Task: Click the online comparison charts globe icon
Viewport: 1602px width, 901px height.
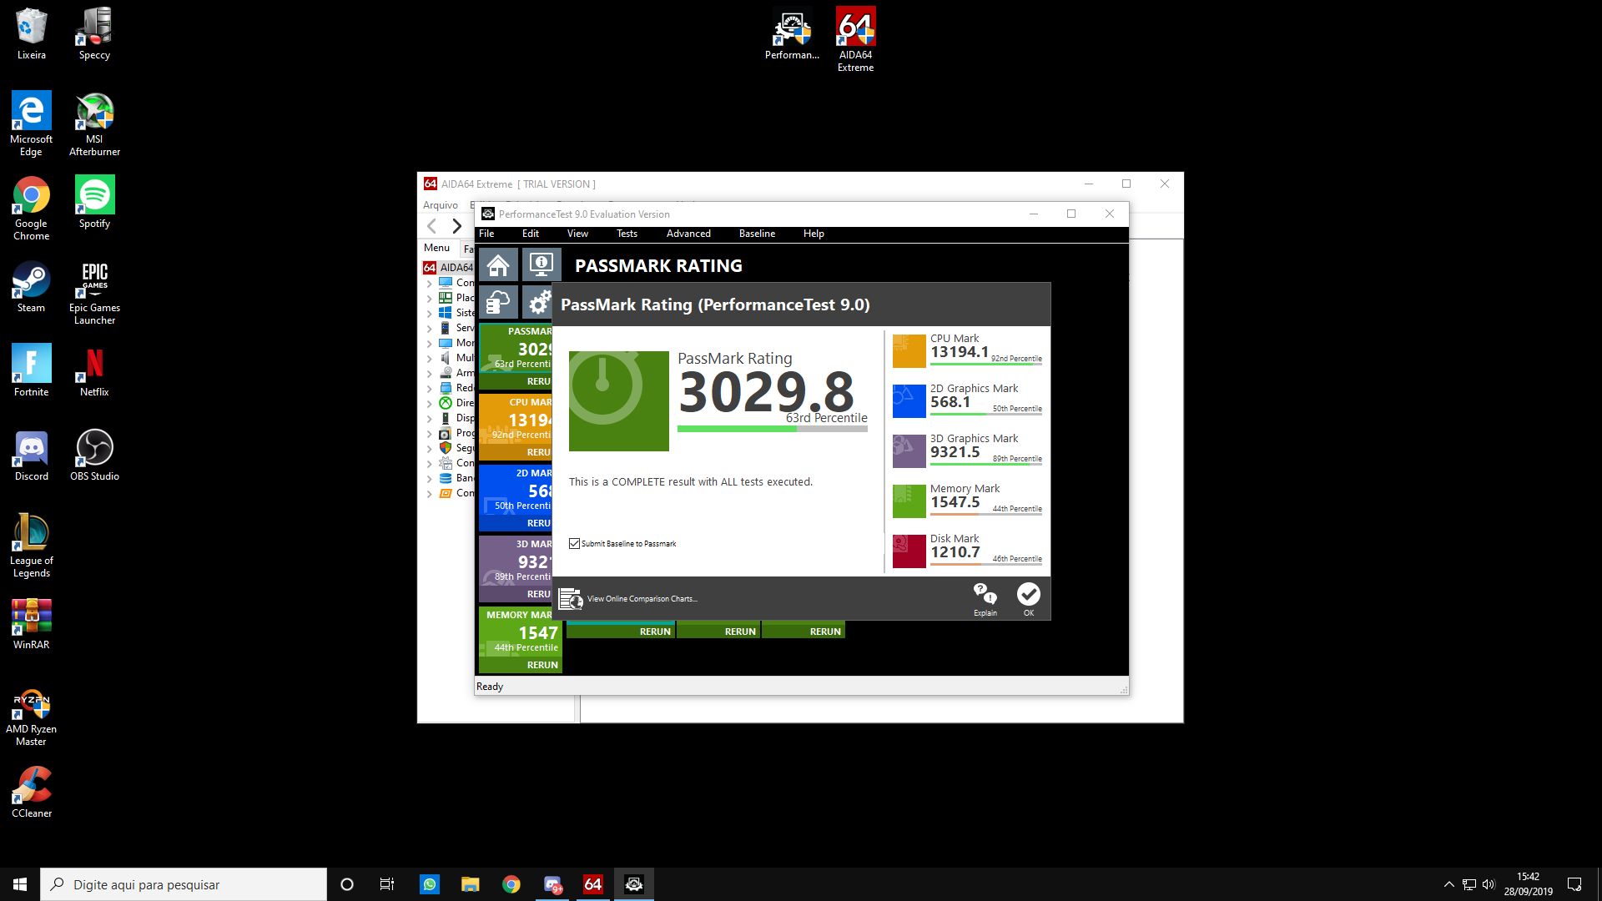Action: [x=571, y=599]
